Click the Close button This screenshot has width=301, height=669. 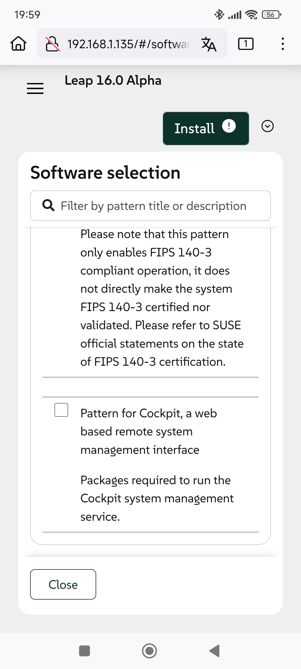click(x=63, y=584)
